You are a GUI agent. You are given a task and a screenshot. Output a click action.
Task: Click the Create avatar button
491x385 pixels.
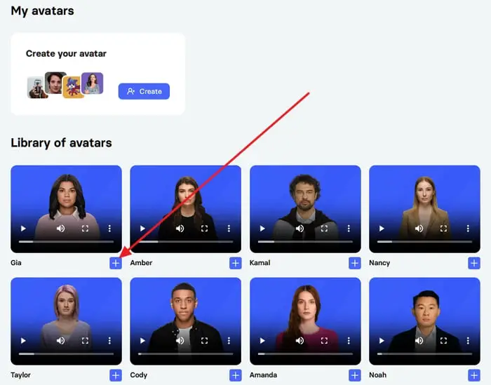(x=144, y=91)
